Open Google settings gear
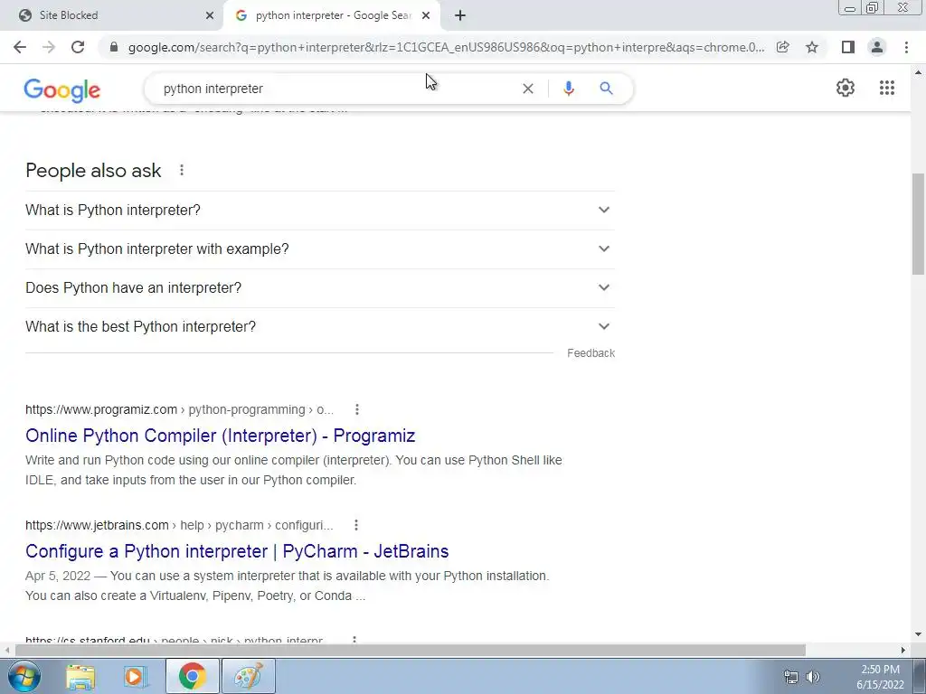926x694 pixels. click(x=846, y=88)
